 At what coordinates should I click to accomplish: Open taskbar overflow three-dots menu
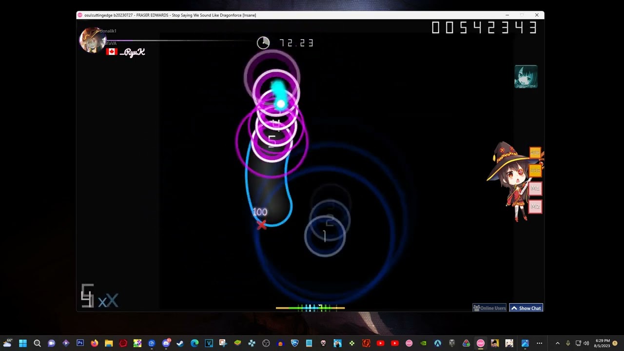tap(539, 343)
